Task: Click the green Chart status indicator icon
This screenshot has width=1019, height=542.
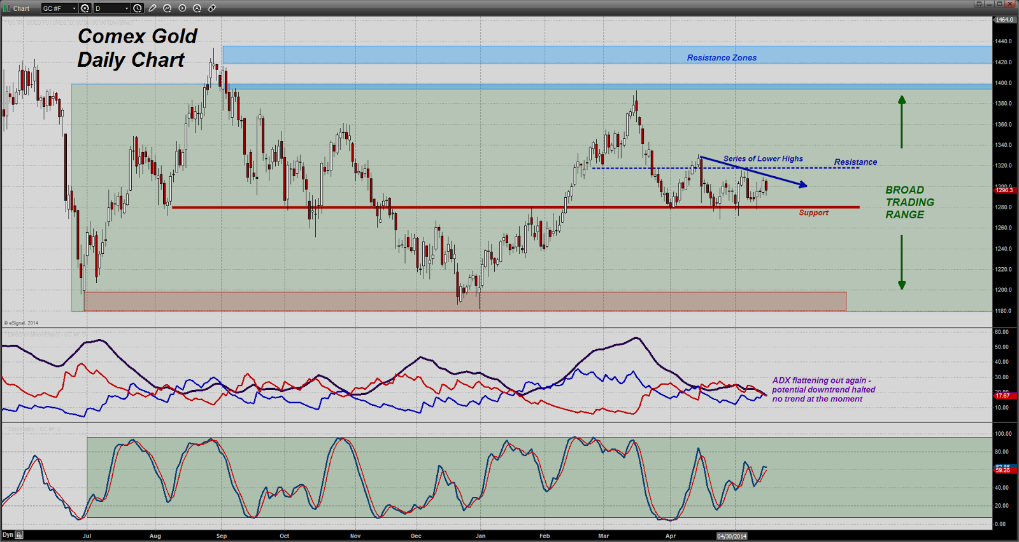Action: coord(6,8)
